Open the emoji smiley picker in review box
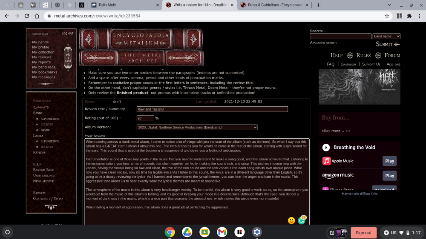The image size is (426, 239). 291,221
